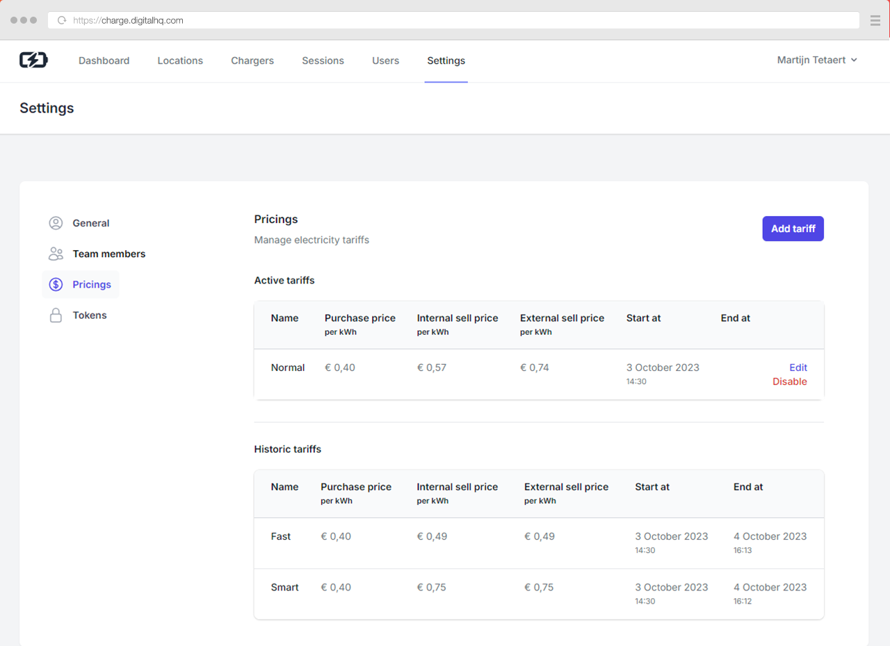Click the charging battery logo icon
Viewport: 890px width, 646px height.
click(x=33, y=60)
